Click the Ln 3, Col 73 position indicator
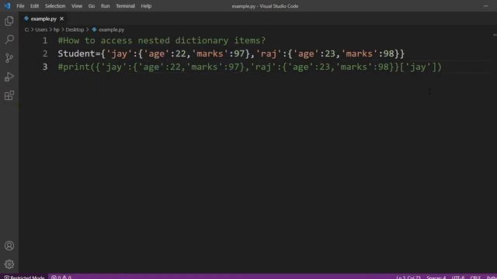Image resolution: width=497 pixels, height=279 pixels. (x=408, y=277)
